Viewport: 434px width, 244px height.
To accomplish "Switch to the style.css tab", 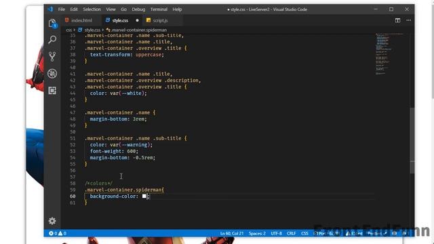I will point(120,20).
